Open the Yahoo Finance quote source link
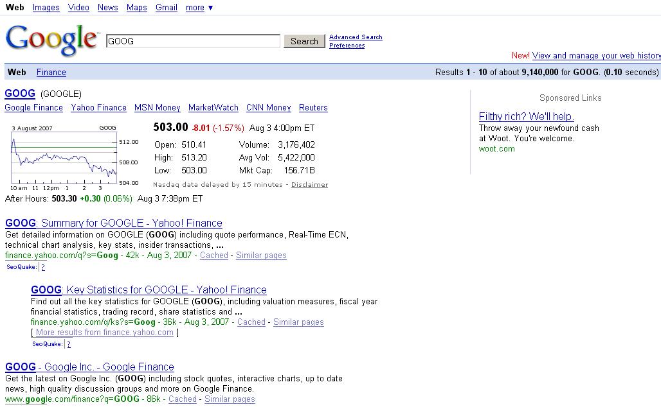The height and width of the screenshot is (407, 661). [x=98, y=108]
